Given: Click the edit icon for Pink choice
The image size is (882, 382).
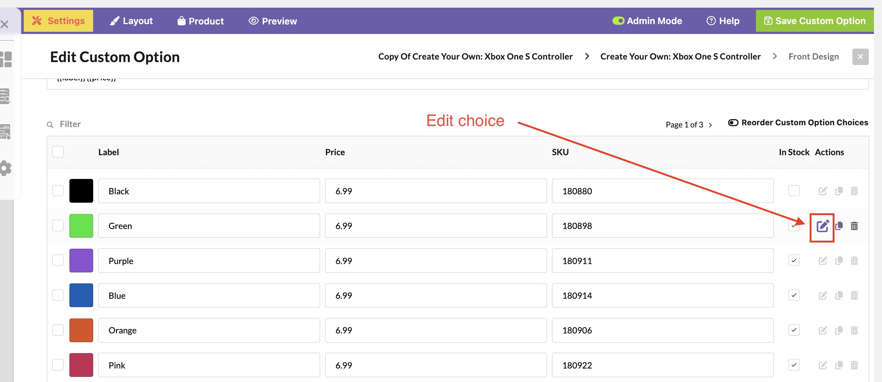Looking at the screenshot, I should pyautogui.click(x=822, y=365).
